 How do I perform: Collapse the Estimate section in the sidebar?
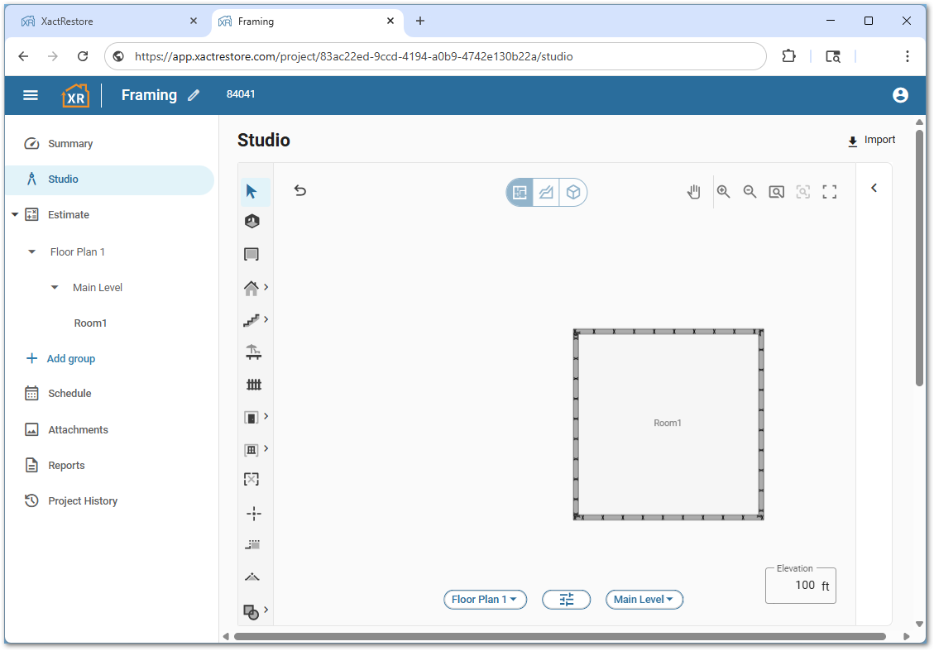[x=14, y=214]
